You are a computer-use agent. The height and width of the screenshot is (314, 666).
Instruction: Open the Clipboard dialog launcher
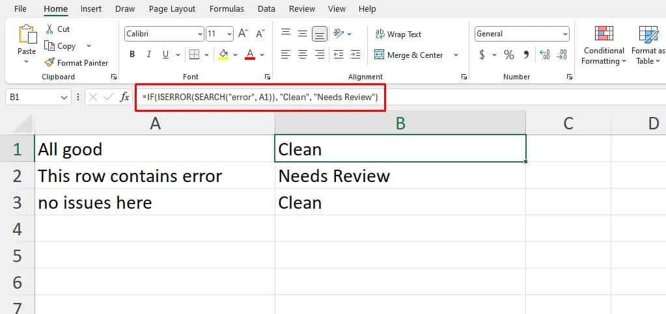coord(114,77)
